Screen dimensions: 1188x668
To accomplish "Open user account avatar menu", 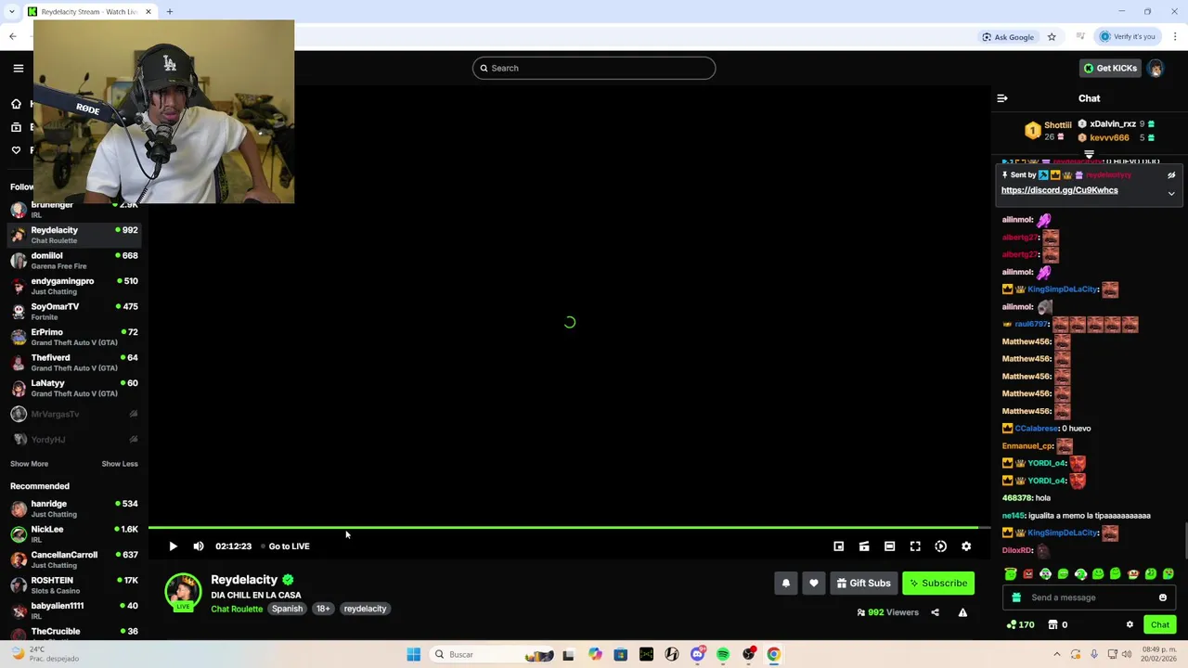I will pyautogui.click(x=1156, y=68).
